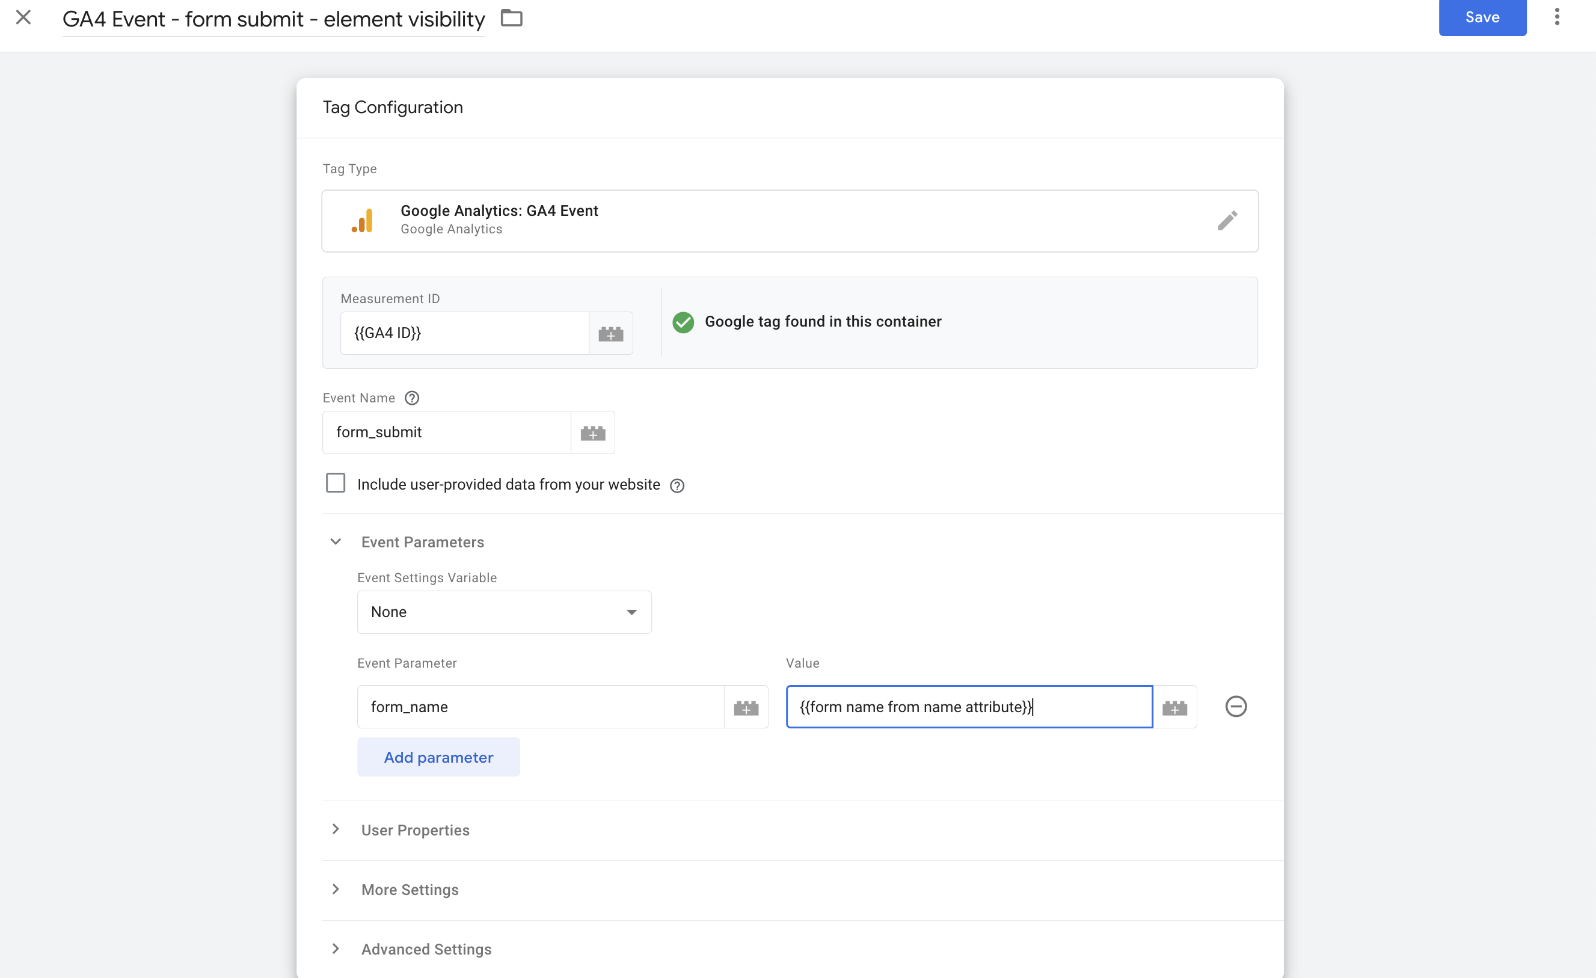Open help icon for user-provided data
This screenshot has height=978, width=1596.
(677, 485)
